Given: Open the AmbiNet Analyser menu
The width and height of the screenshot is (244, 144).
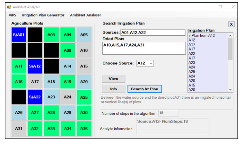Looking at the screenshot, I should point(85,15).
